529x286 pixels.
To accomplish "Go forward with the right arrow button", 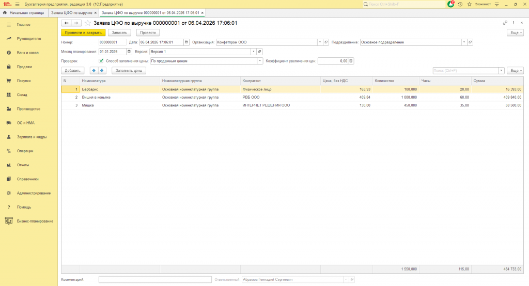I will (76, 23).
